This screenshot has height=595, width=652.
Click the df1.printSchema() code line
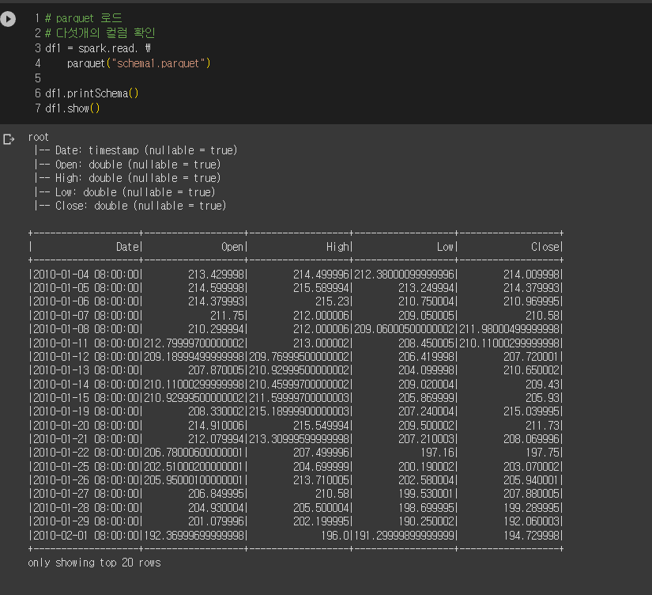pyautogui.click(x=92, y=93)
